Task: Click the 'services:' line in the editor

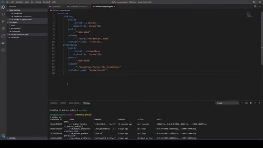Action: pyautogui.click(x=64, y=14)
